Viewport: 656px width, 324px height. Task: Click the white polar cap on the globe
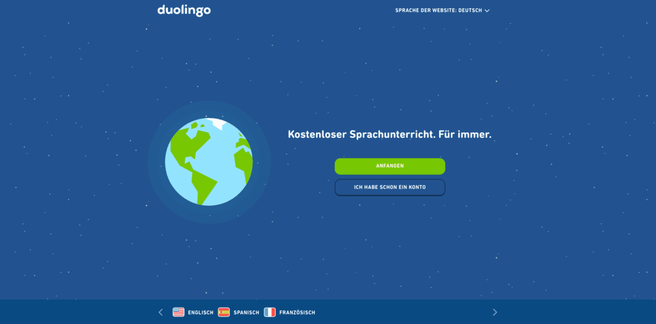[x=216, y=123]
